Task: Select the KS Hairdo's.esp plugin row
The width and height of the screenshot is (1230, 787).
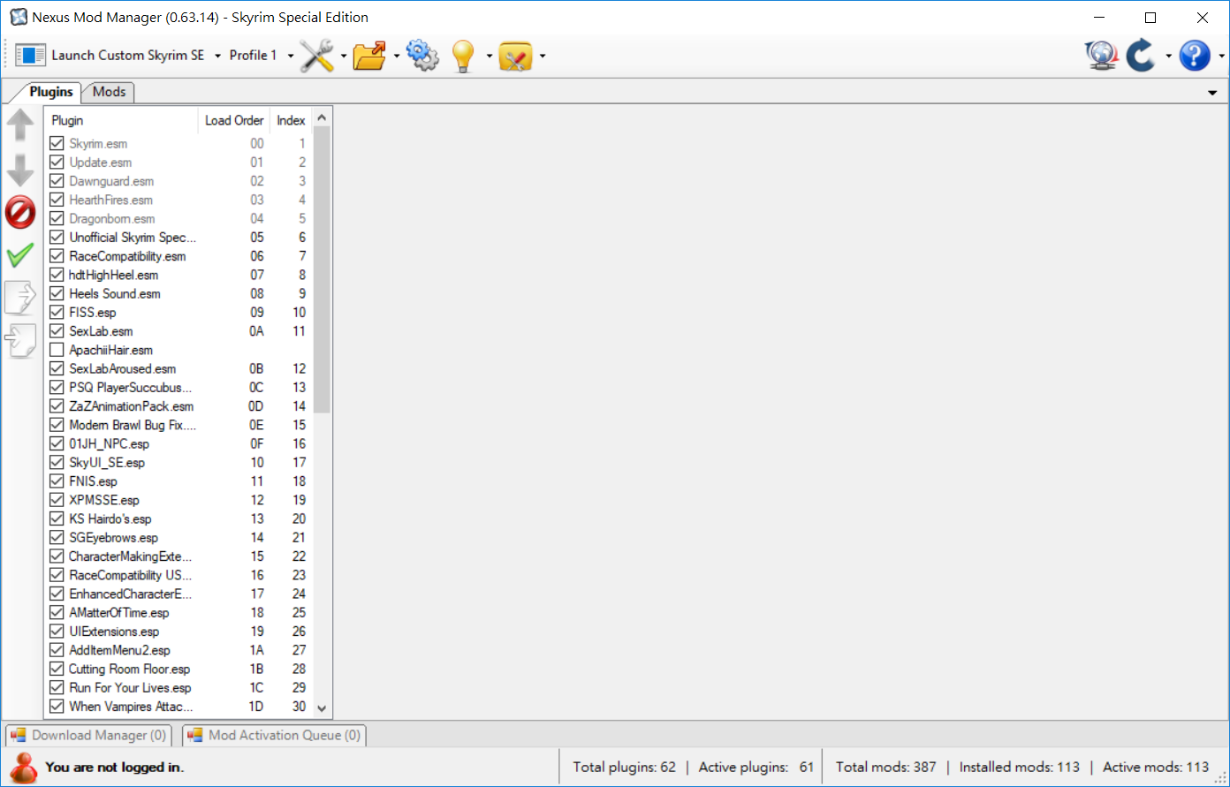Action: pyautogui.click(x=178, y=518)
